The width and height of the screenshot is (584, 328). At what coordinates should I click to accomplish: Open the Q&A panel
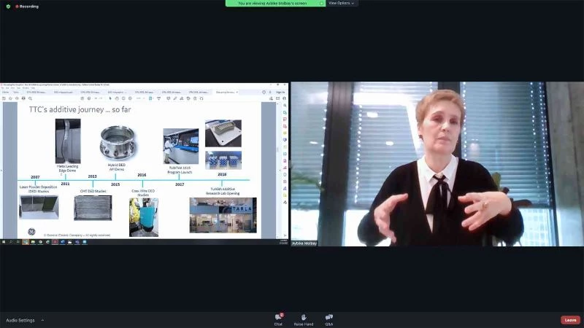click(329, 319)
